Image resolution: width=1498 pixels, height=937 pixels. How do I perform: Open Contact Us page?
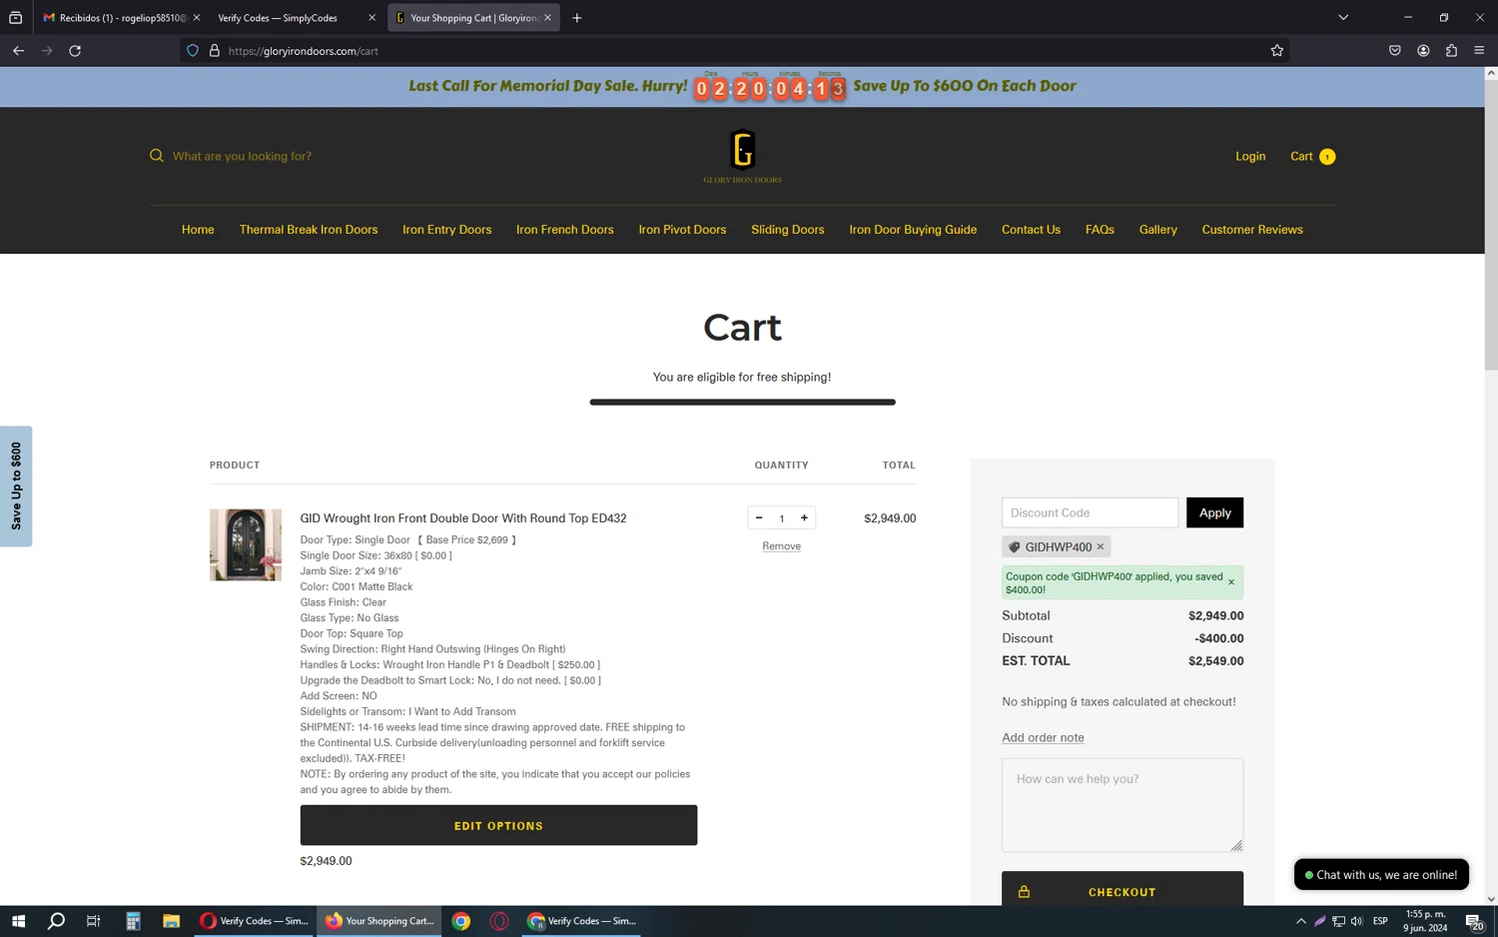tap(1031, 230)
